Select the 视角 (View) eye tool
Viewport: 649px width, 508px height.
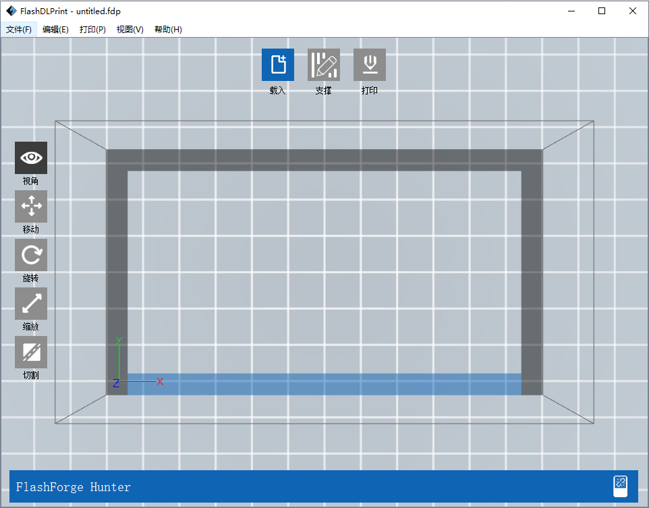coord(31,158)
